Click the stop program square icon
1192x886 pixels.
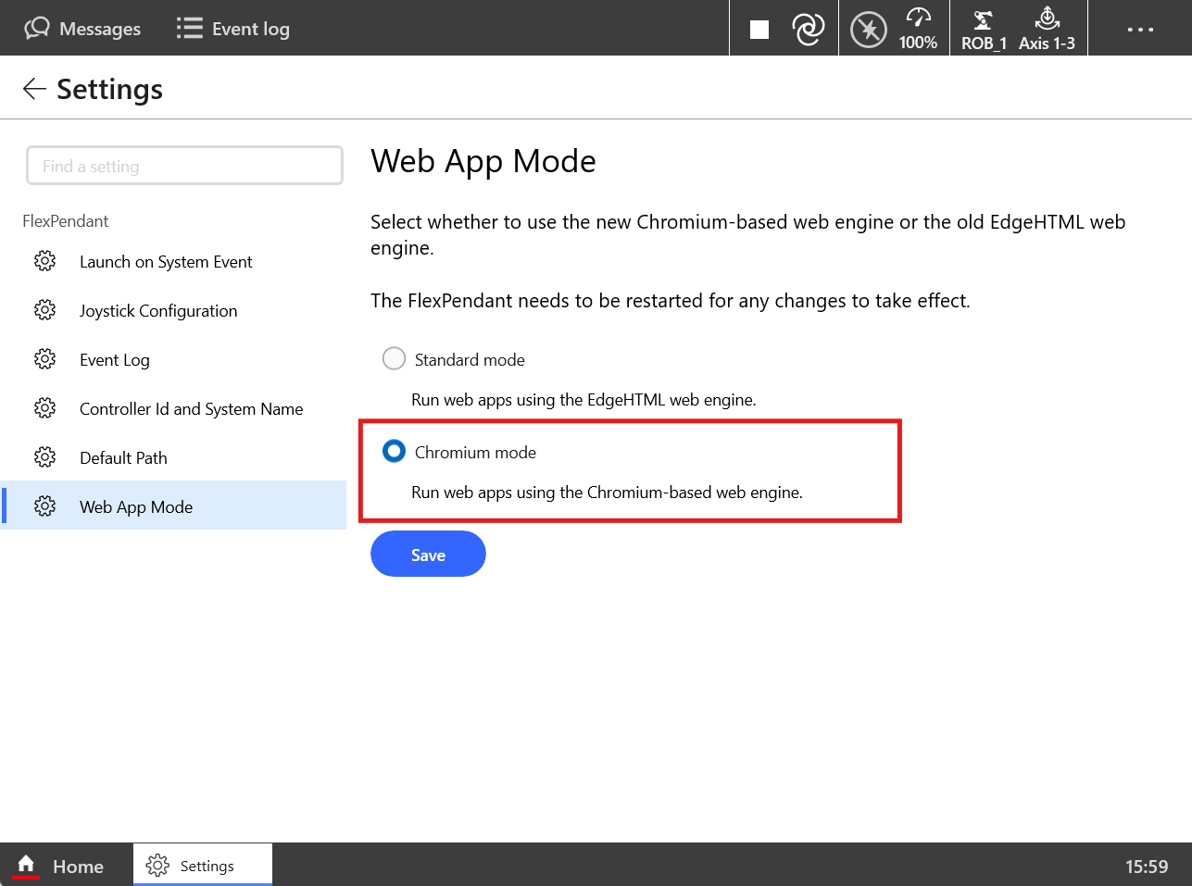tap(759, 30)
